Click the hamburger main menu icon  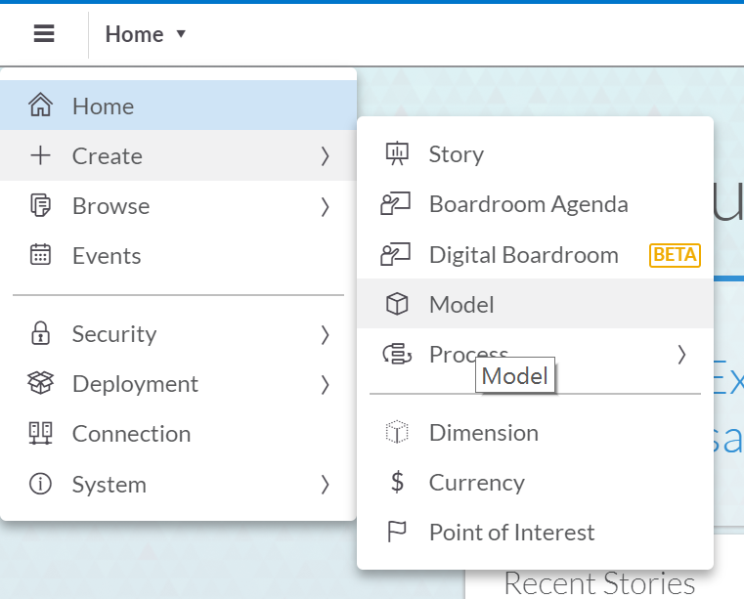click(x=44, y=34)
